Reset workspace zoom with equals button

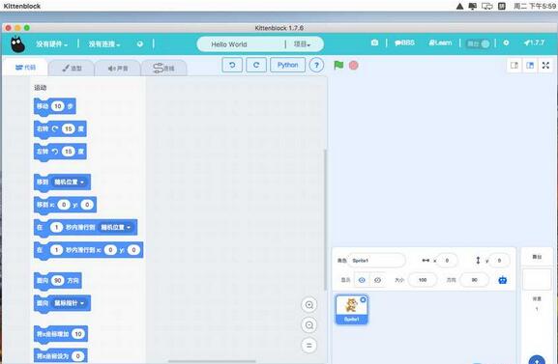(x=309, y=345)
